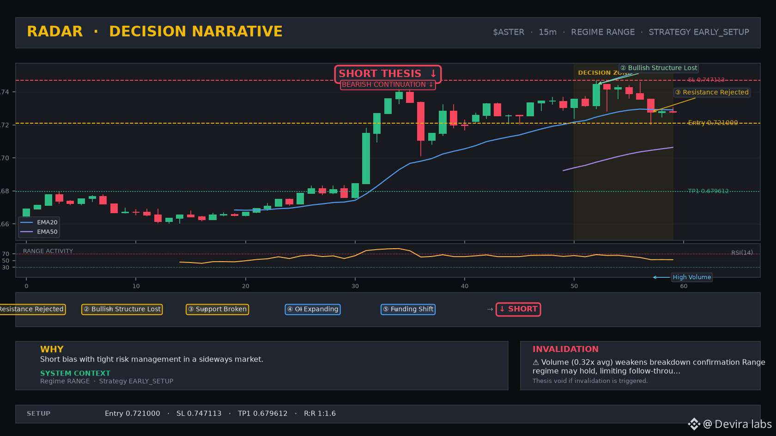Click the Entry 0.721000 line label on chart
Viewport: 776px width, 436px height.
point(713,123)
